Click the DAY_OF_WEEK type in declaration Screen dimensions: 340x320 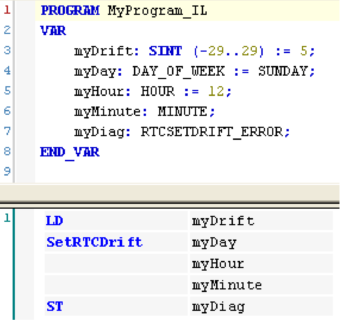click(x=179, y=71)
